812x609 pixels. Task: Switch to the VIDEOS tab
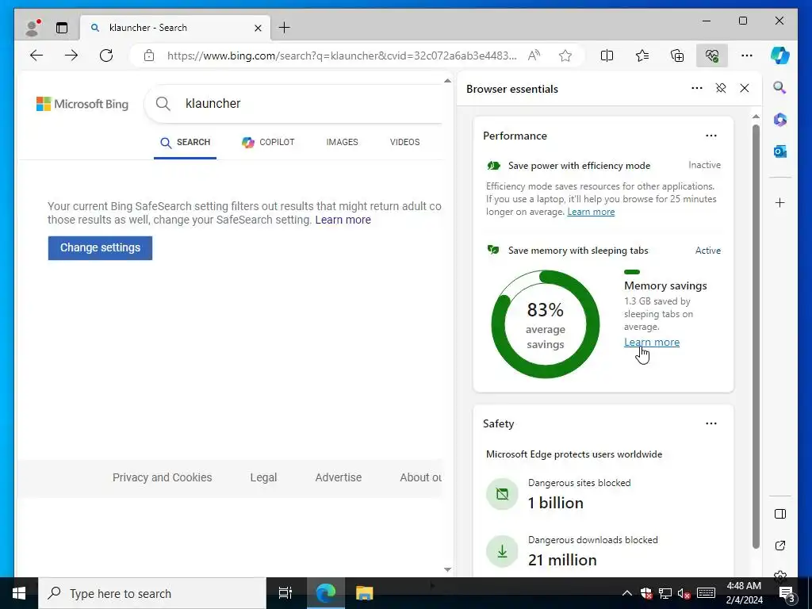point(404,143)
